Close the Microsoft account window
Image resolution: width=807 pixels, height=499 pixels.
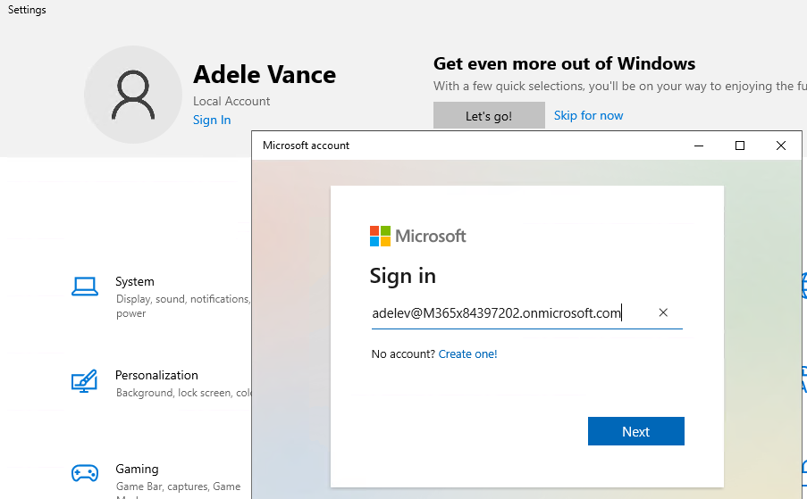tap(781, 146)
